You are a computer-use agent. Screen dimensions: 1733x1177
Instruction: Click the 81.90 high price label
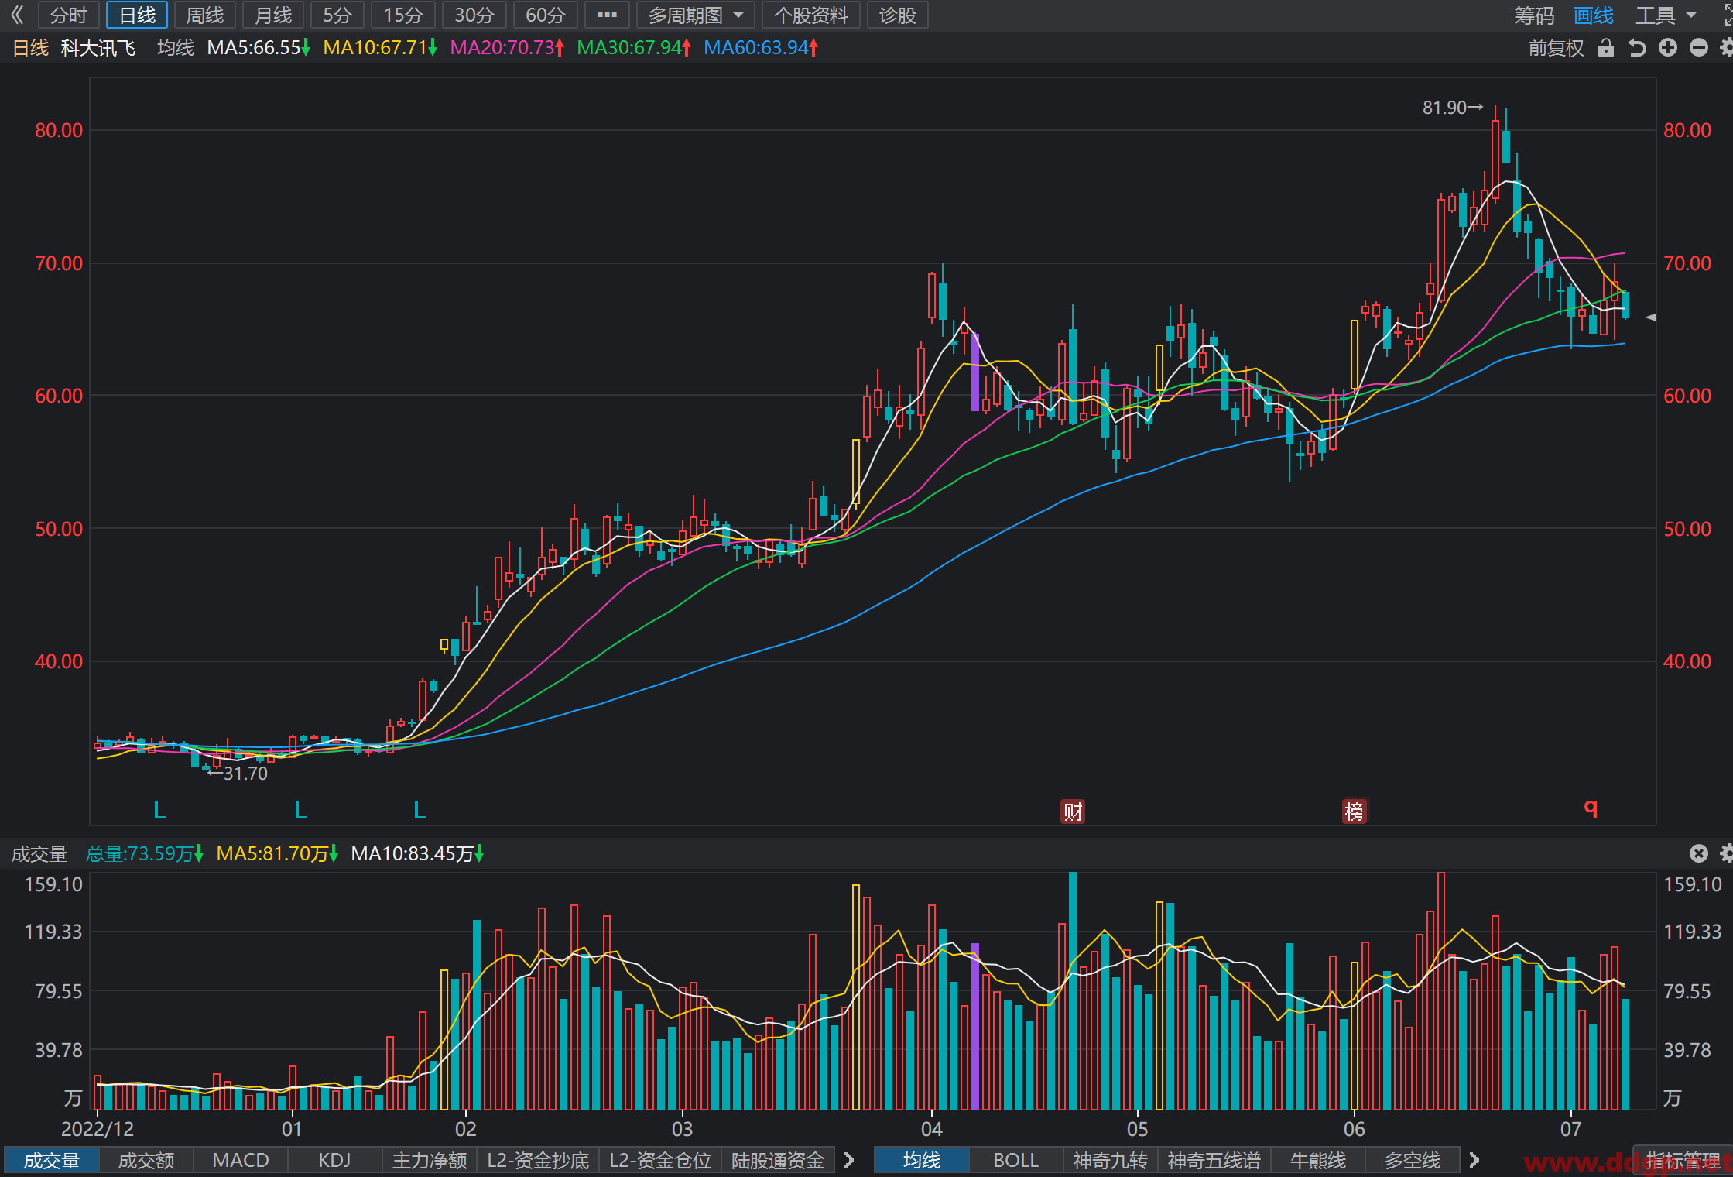1452,108
